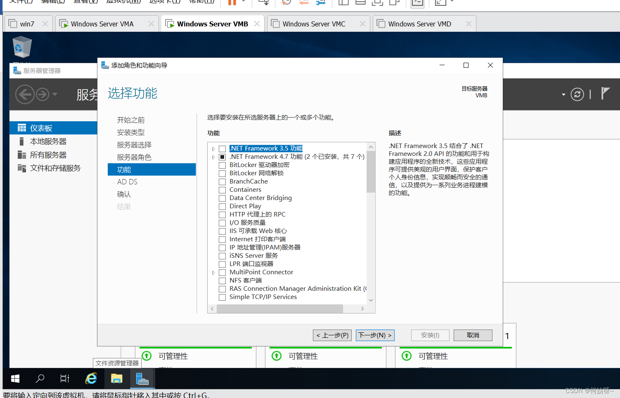Image resolution: width=620 pixels, height=398 pixels.
Task: Open Task View from the taskbar
Action: pos(65,378)
